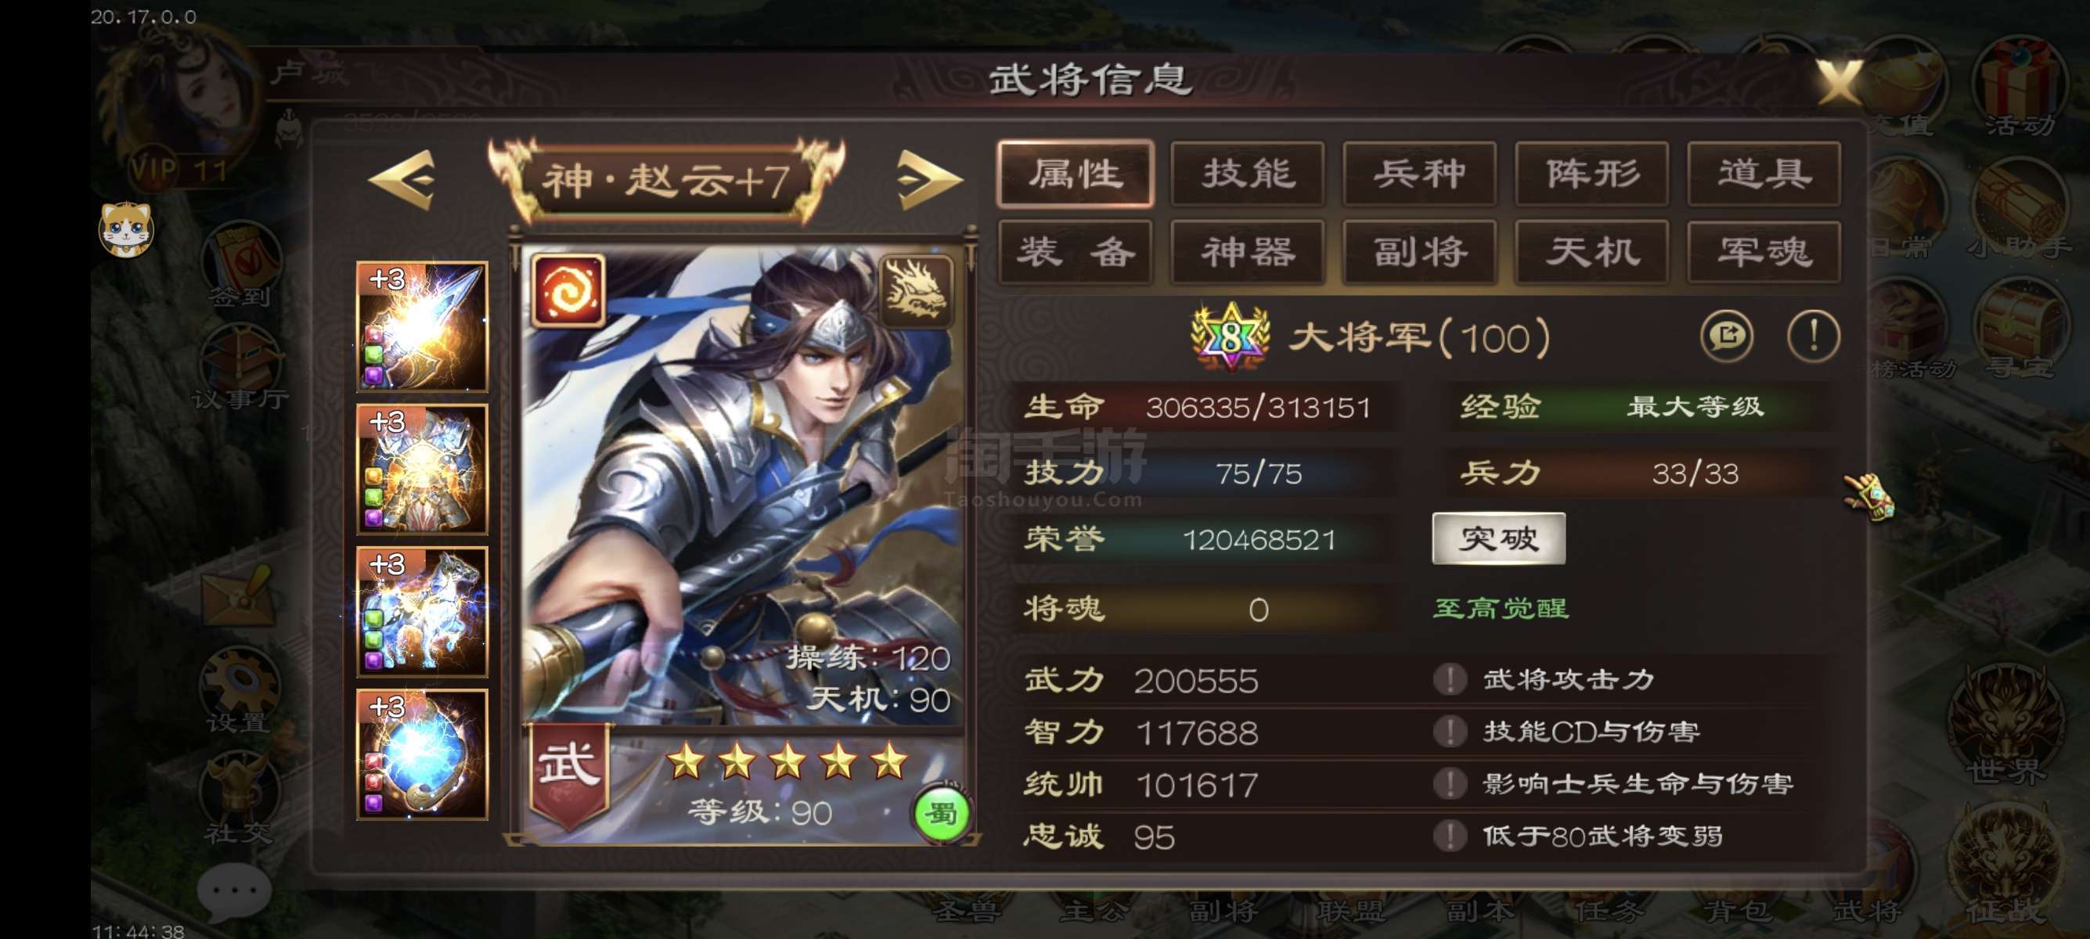Tap the info icon next to 技能CD与伤害
The width and height of the screenshot is (2090, 939).
(x=1450, y=732)
